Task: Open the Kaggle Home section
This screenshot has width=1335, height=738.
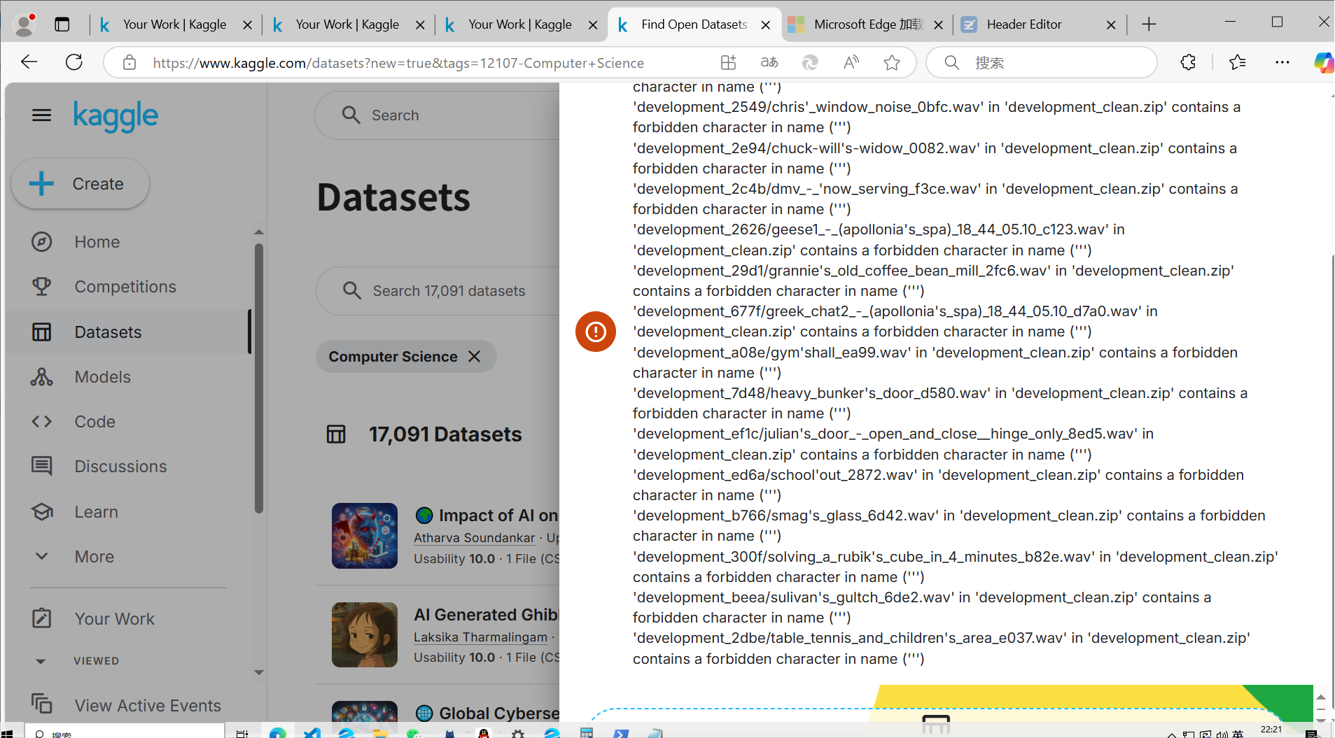Action: [96, 241]
